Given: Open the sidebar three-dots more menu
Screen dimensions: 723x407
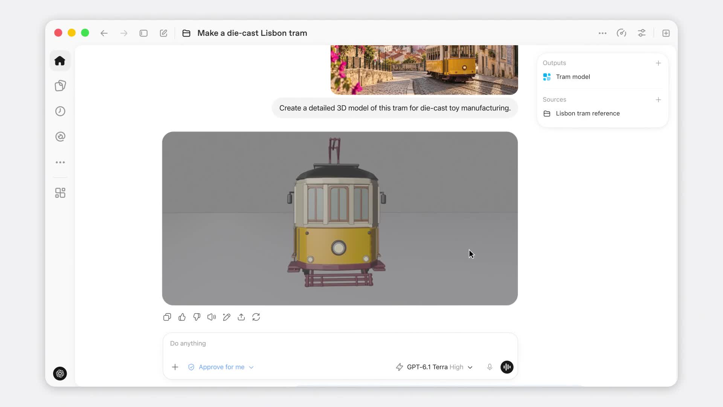Looking at the screenshot, I should 60,162.
